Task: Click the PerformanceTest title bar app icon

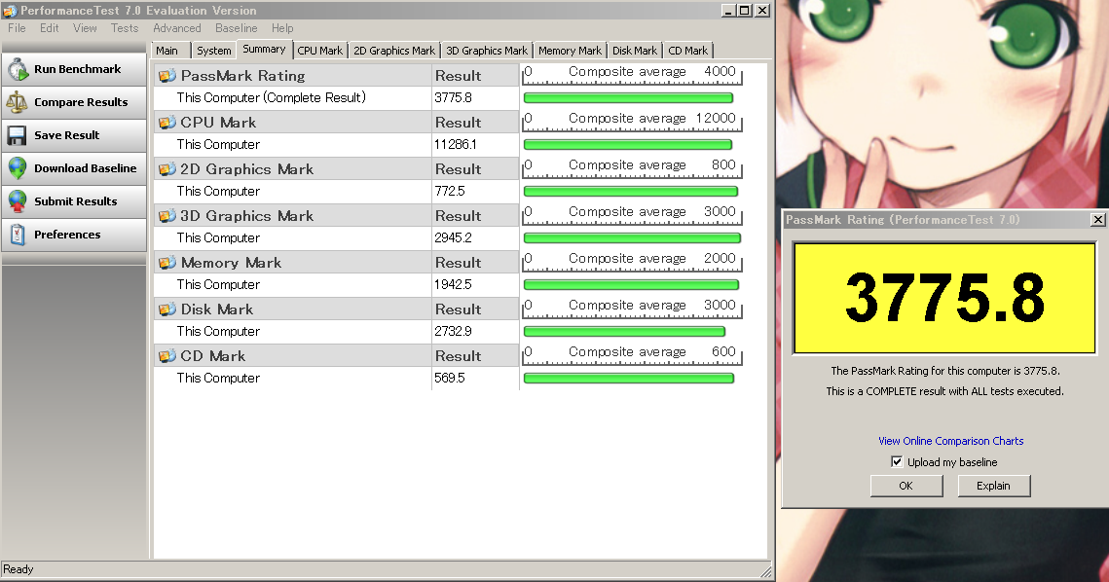Action: [x=10, y=11]
